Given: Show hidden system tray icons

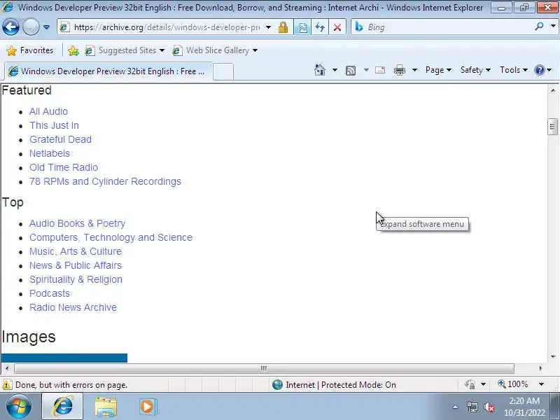Looking at the screenshot, I should (456, 407).
